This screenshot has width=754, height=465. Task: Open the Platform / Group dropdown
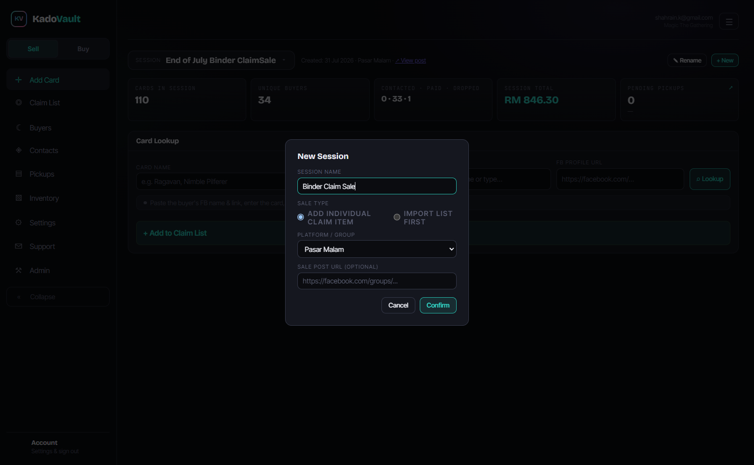(377, 249)
